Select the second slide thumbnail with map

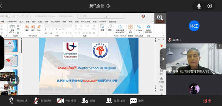point(11,60)
